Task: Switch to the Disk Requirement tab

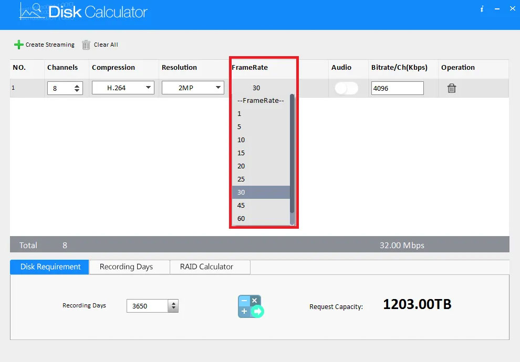Action: (50, 267)
